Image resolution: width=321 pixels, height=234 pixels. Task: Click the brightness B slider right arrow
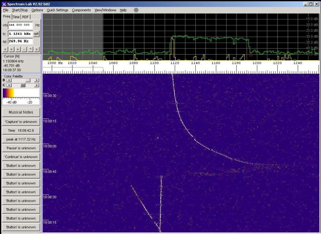point(37,80)
